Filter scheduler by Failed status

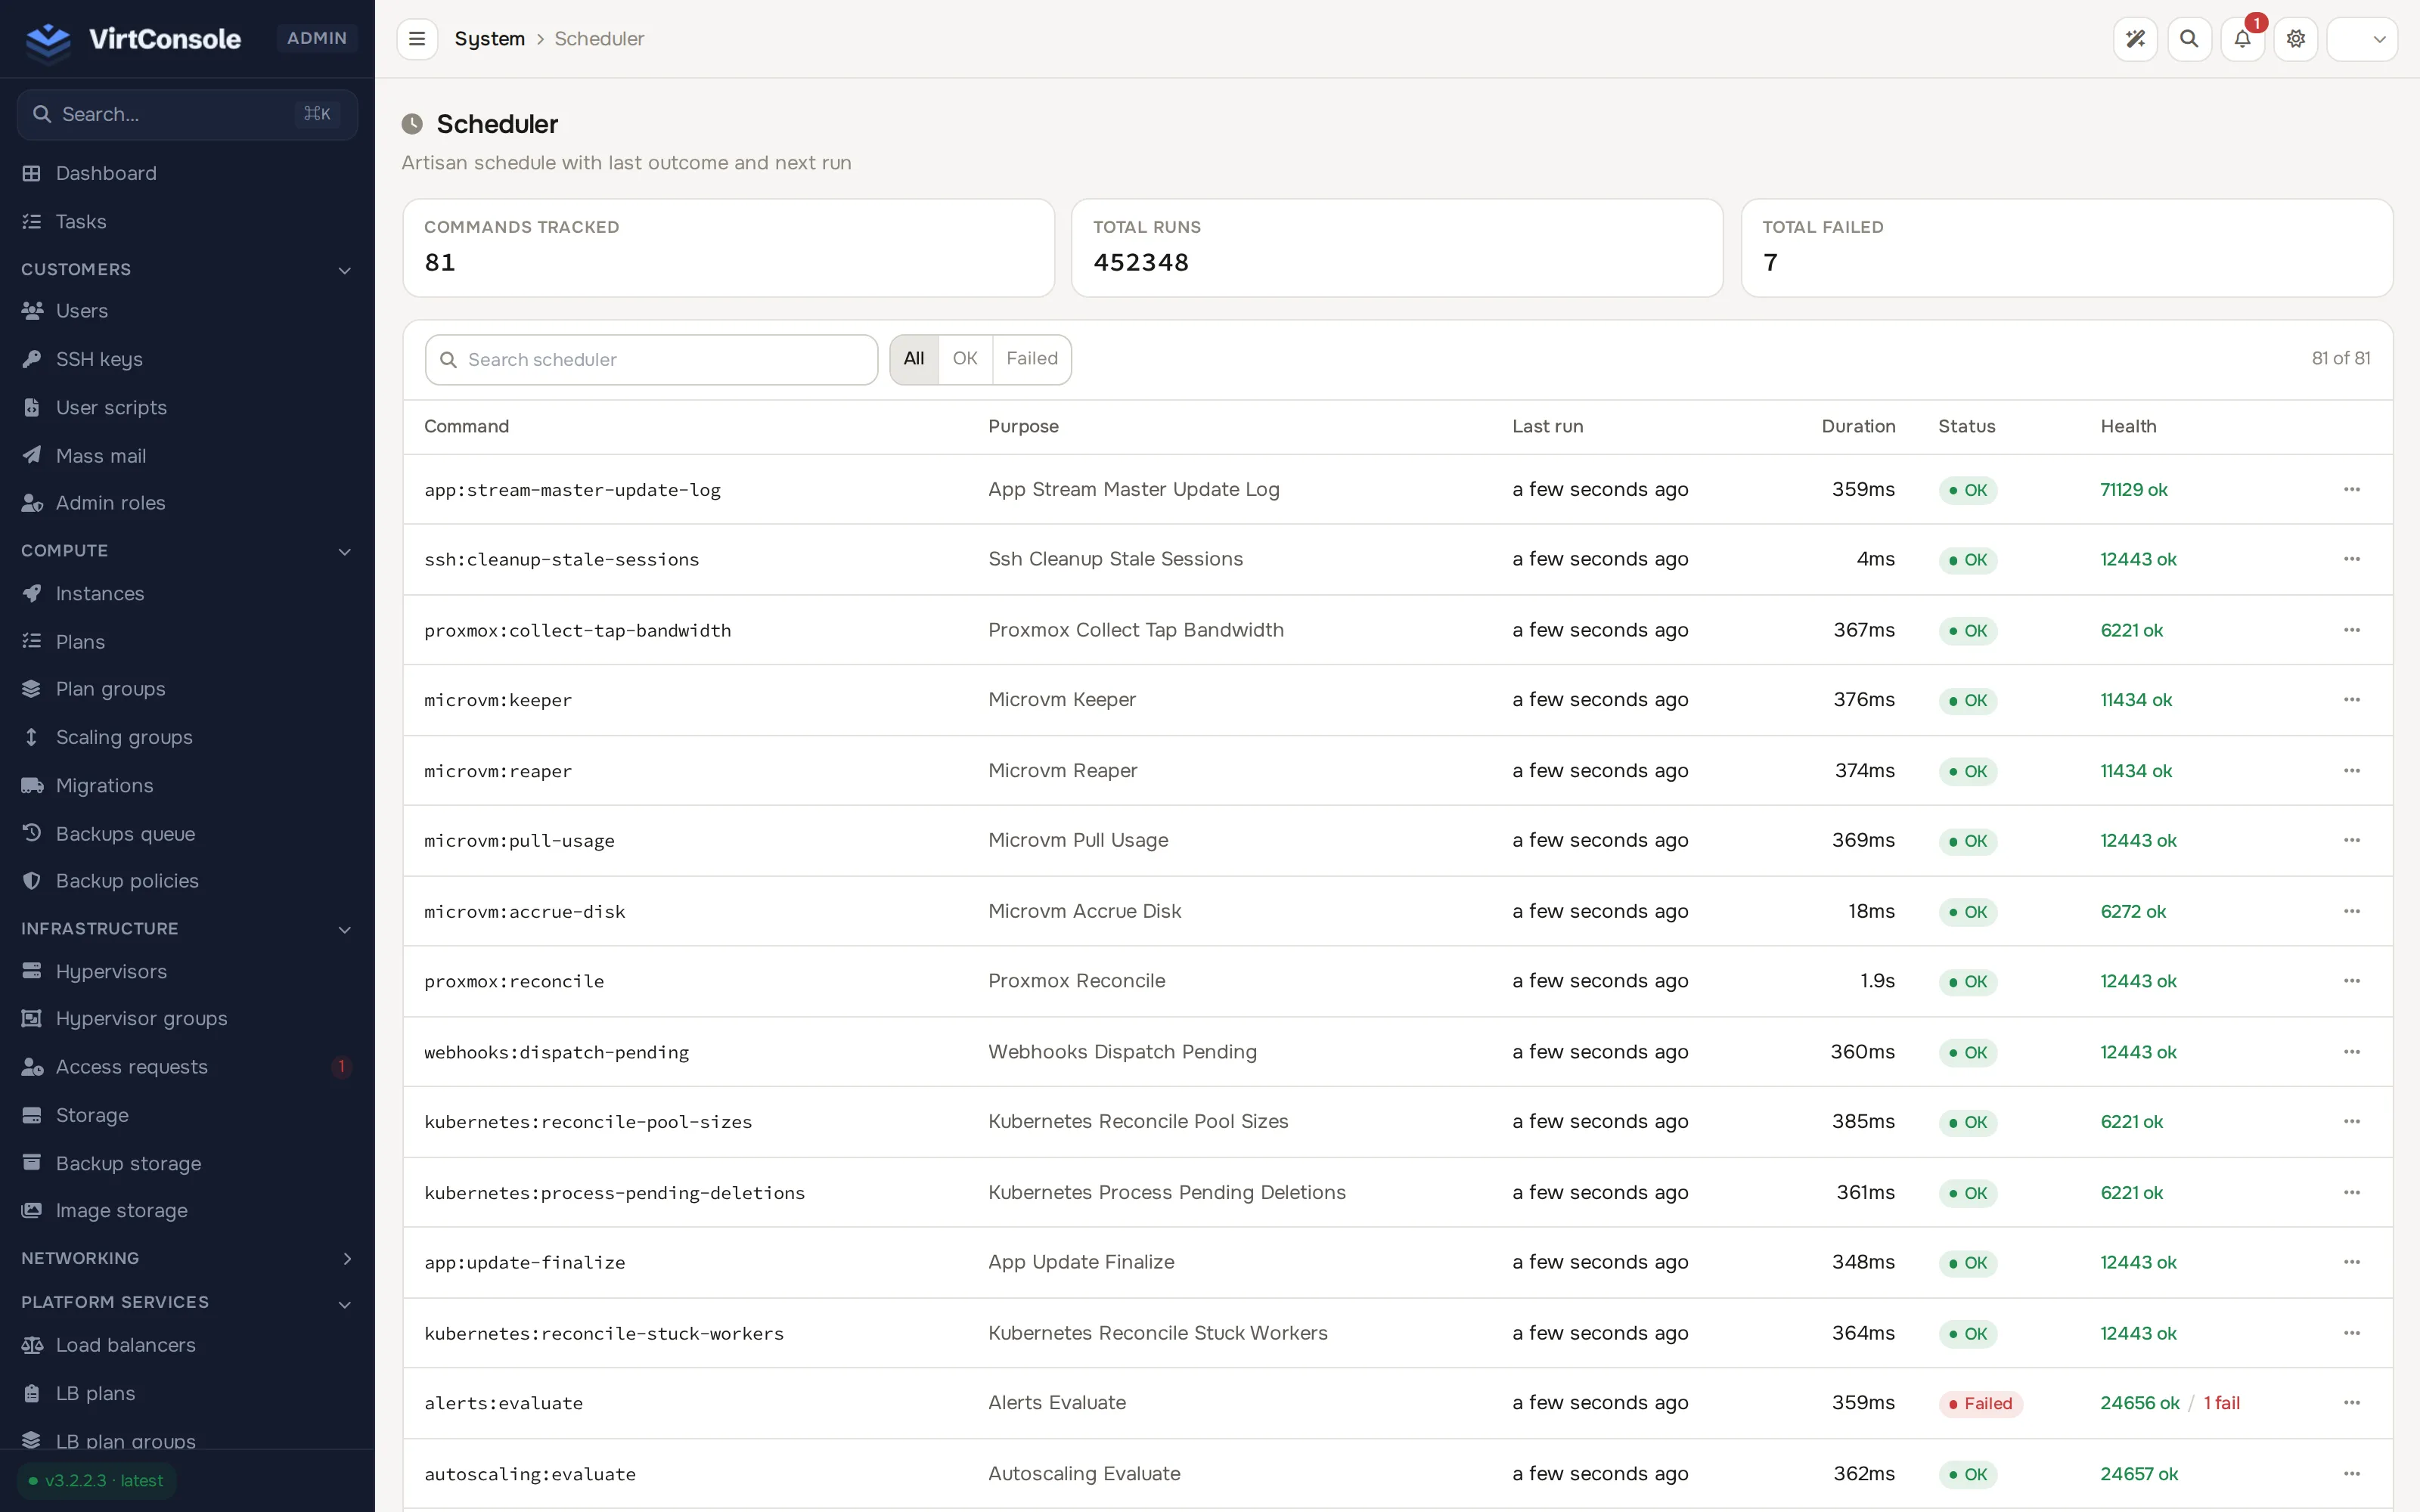(x=1032, y=359)
